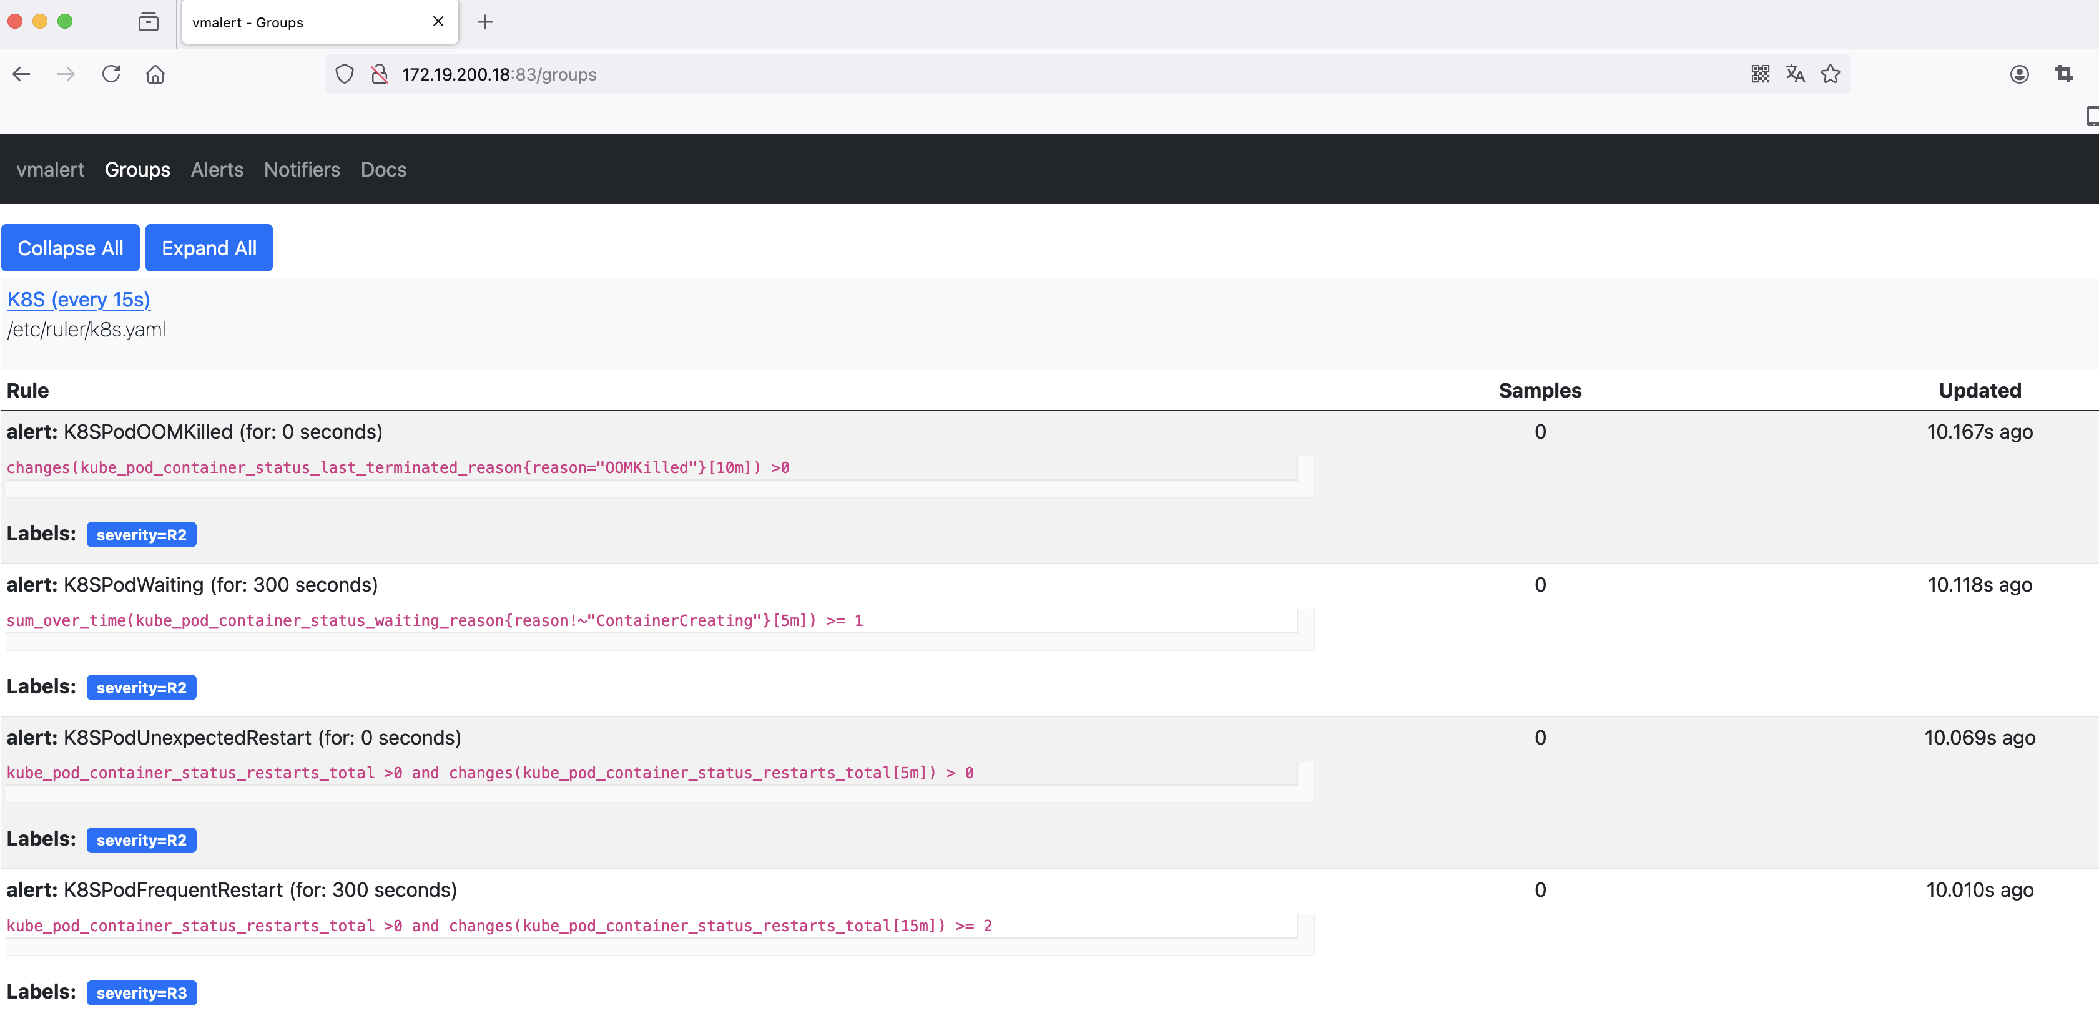2099x1021 pixels.
Task: Switch to the Alerts page
Action: pyautogui.click(x=217, y=169)
